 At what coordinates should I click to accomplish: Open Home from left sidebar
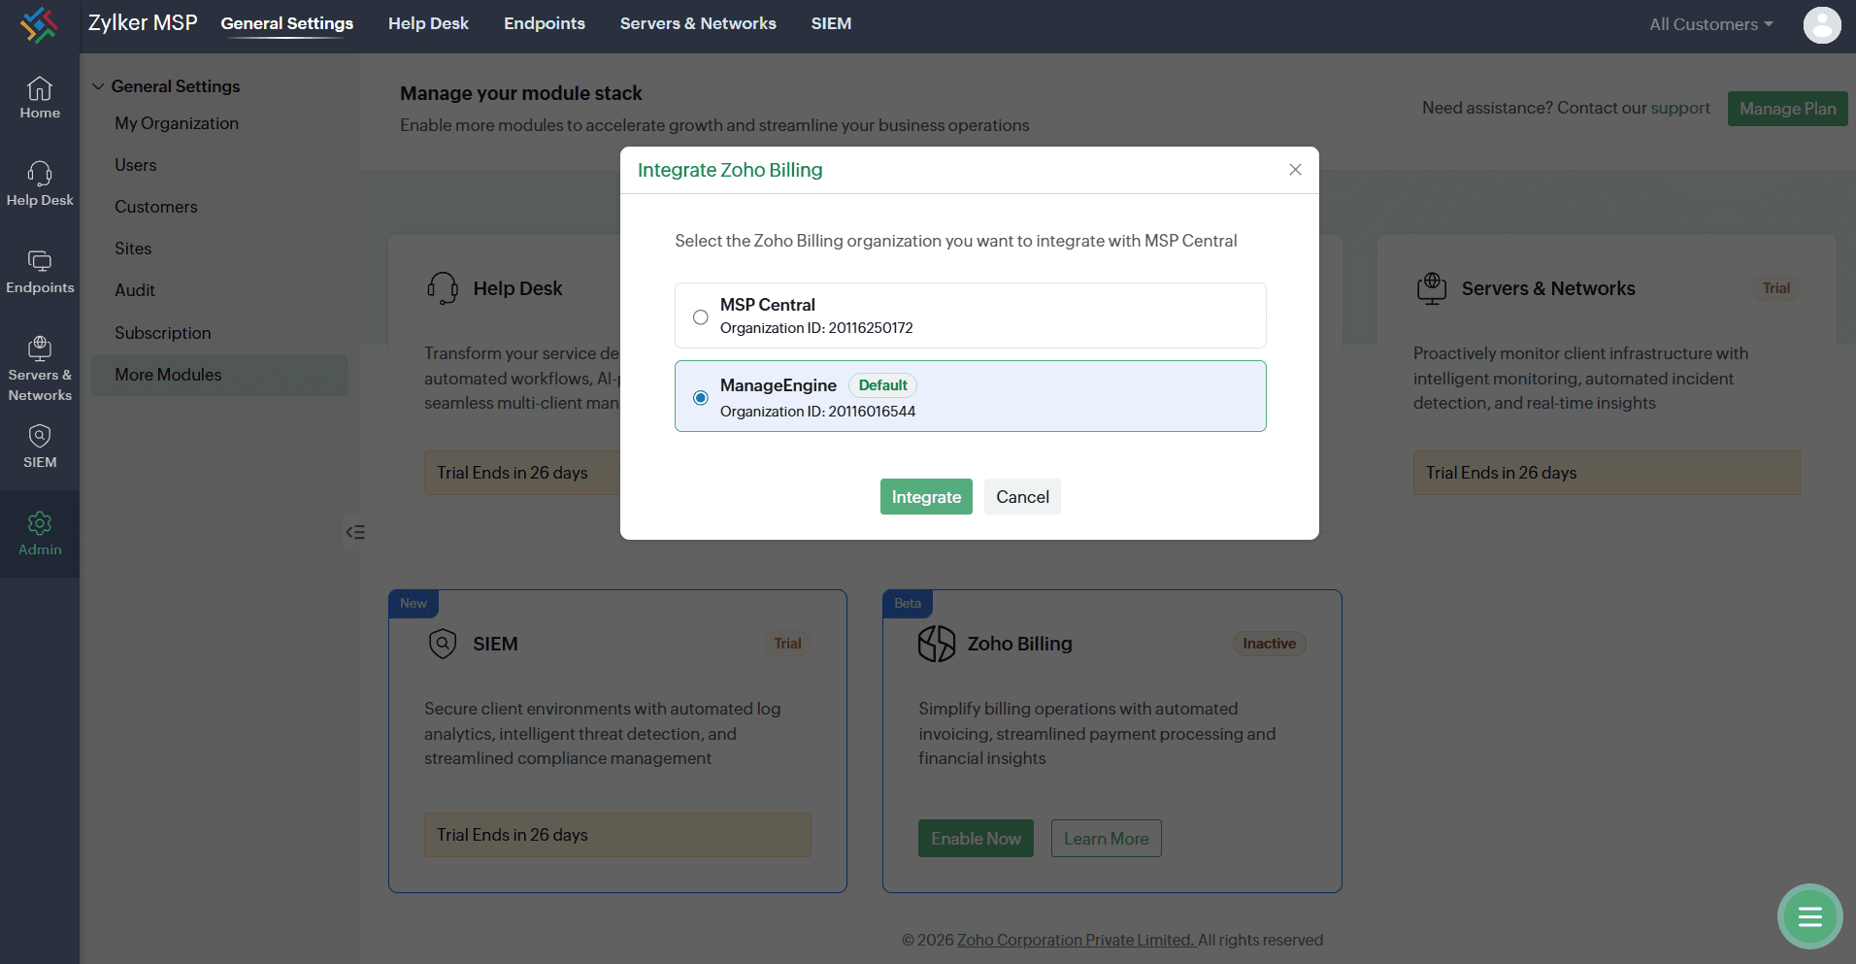(x=40, y=98)
